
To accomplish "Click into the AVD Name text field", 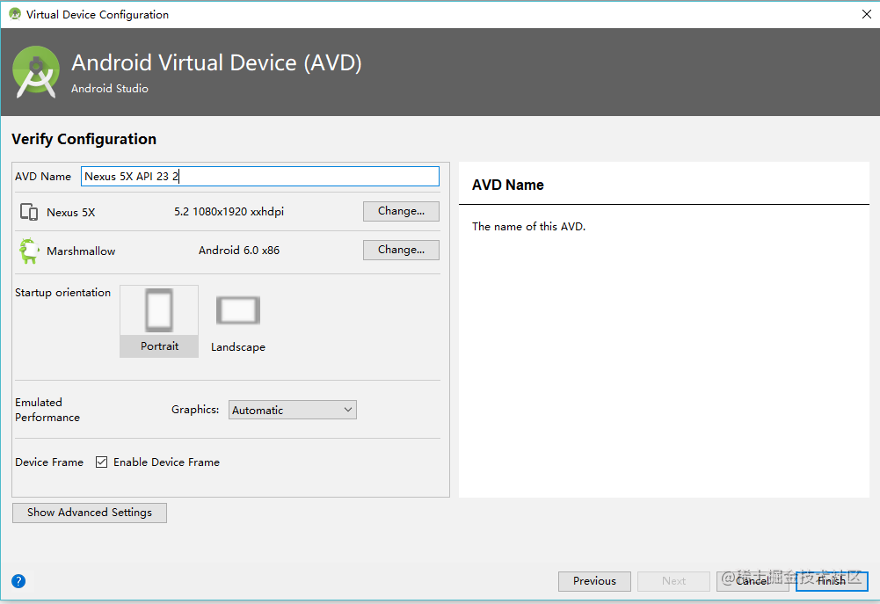I will (260, 176).
